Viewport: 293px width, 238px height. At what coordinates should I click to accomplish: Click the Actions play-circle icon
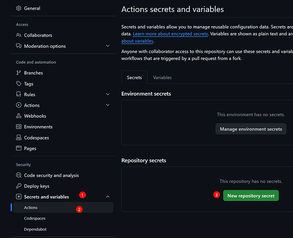coord(19,105)
